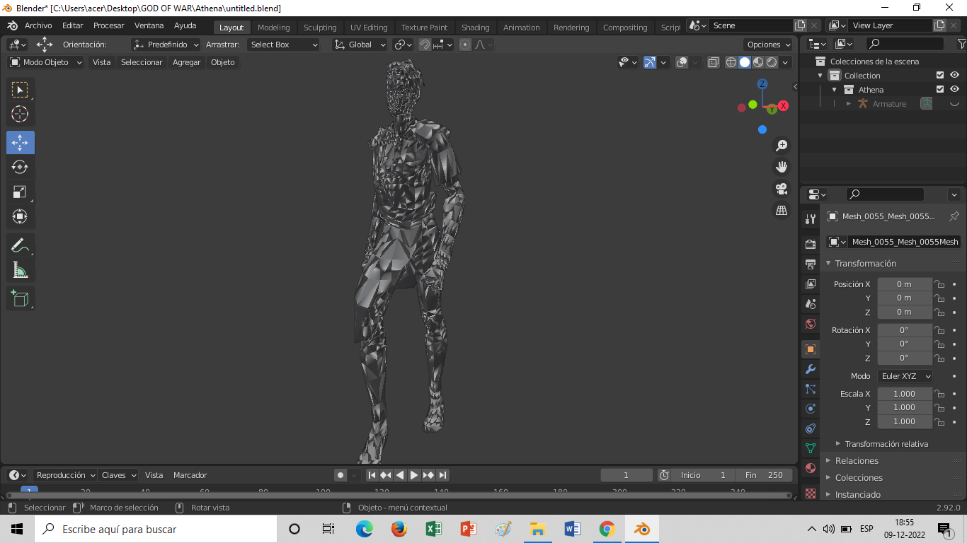This screenshot has width=967, height=543.
Task: Open the Procesar menu
Action: coord(108,25)
